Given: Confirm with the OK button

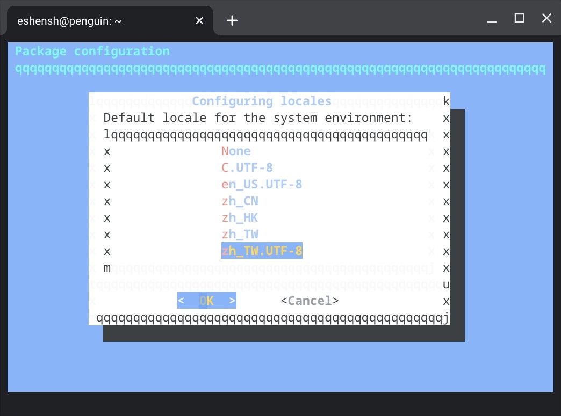Looking at the screenshot, I should pos(207,301).
